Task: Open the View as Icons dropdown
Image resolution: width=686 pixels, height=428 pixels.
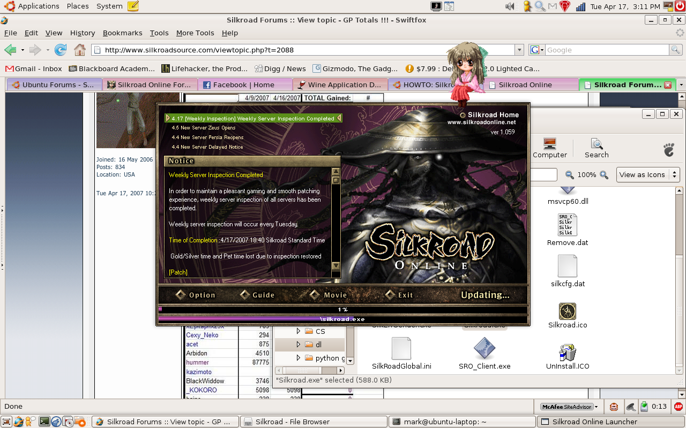Action: pos(648,175)
